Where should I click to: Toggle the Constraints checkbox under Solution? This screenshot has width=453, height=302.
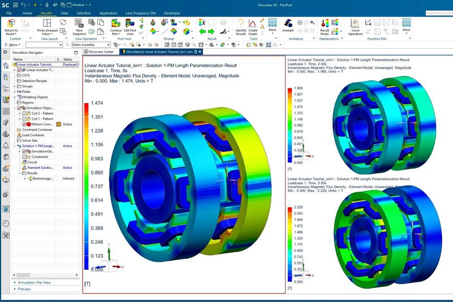(24, 156)
